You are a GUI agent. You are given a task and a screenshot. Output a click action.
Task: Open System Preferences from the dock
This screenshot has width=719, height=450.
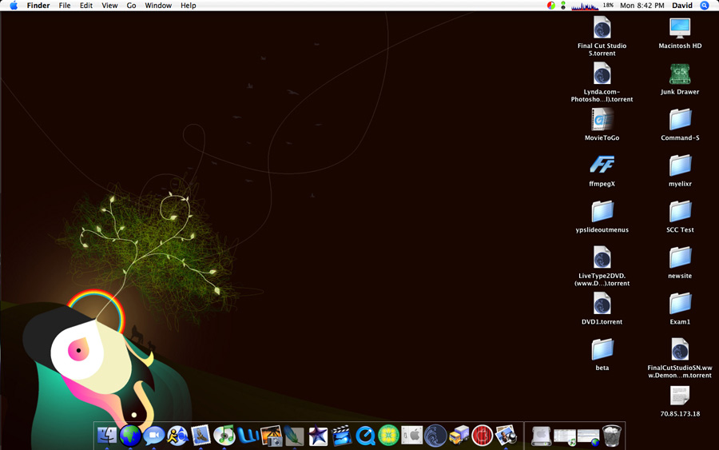click(x=411, y=436)
